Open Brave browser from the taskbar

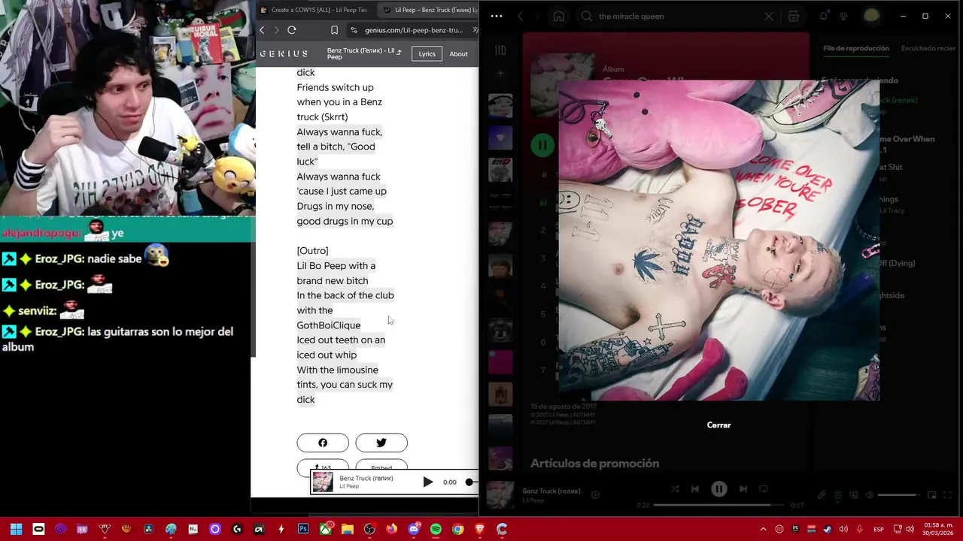point(480,529)
